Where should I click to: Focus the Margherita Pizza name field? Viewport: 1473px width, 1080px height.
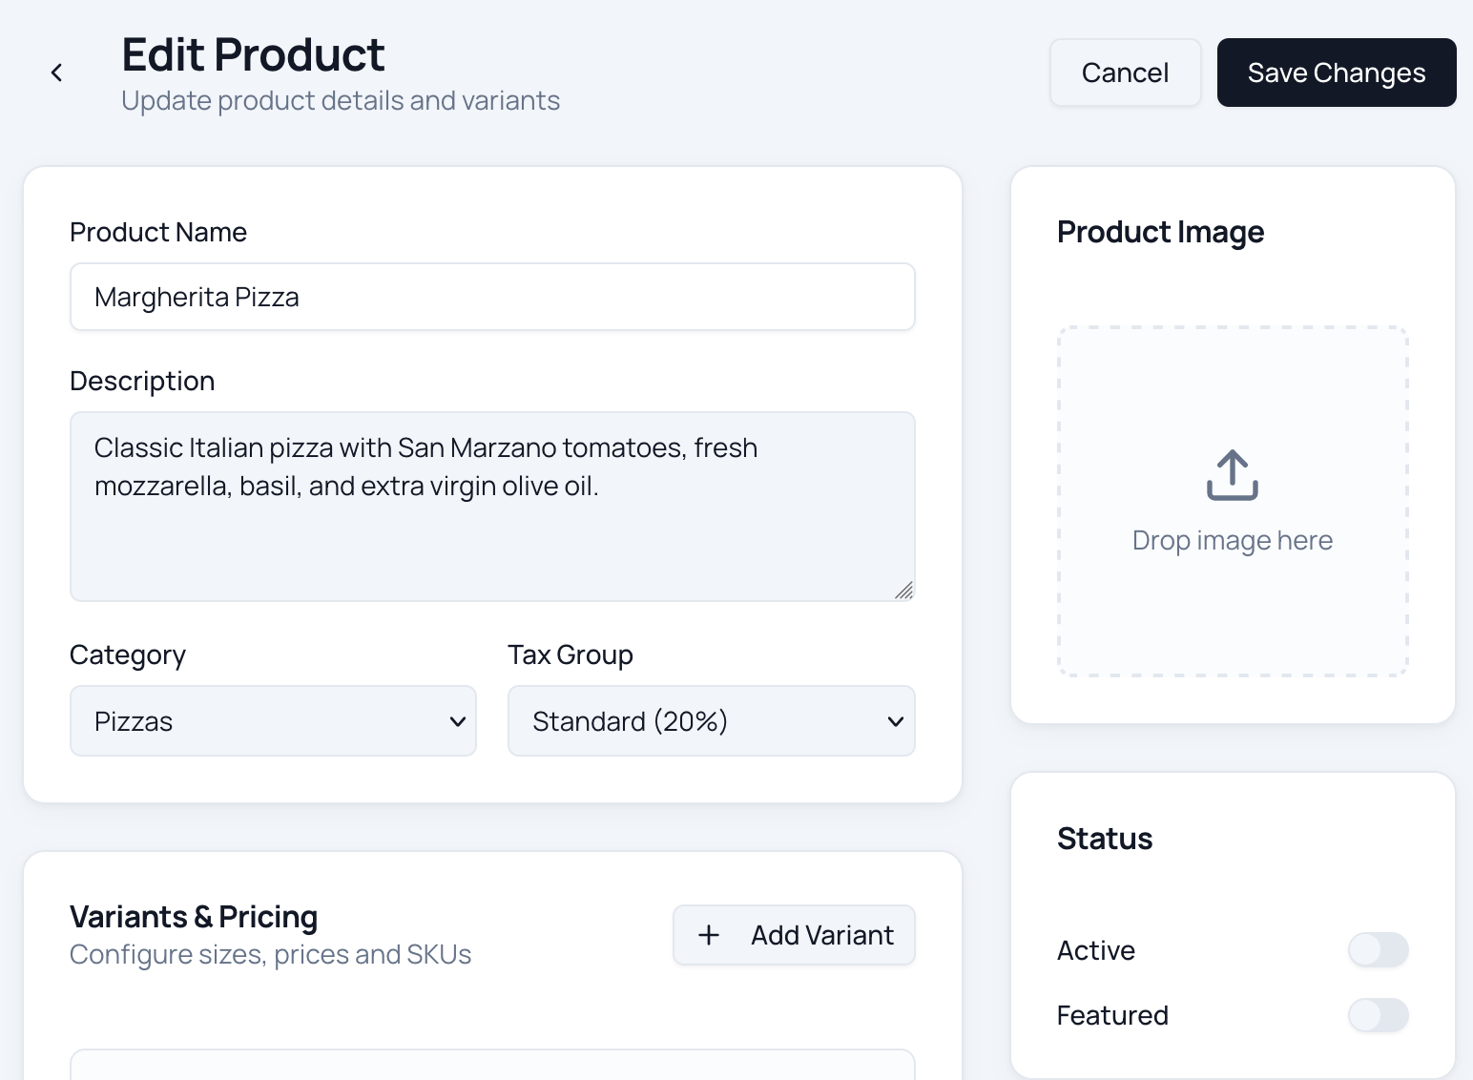[492, 298]
